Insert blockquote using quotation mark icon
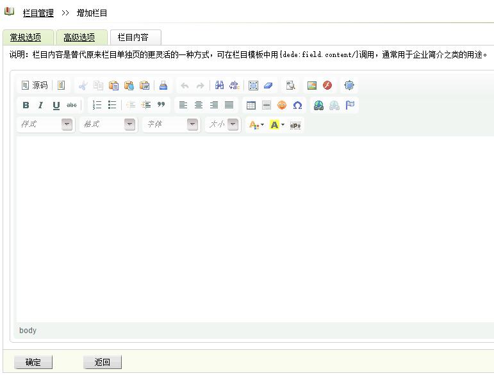This screenshot has height=378, width=494. pos(161,105)
